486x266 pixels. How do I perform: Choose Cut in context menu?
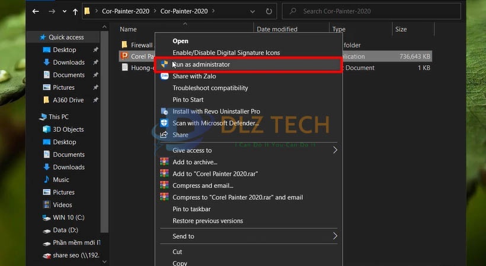point(177,252)
